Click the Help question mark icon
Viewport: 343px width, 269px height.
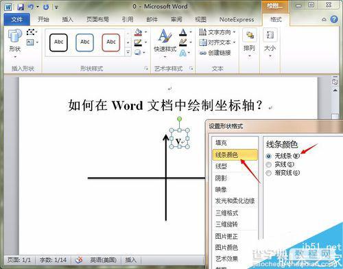[334, 19]
